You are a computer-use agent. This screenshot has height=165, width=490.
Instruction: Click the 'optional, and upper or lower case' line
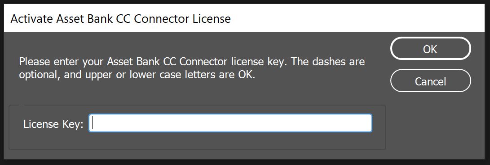137,75
